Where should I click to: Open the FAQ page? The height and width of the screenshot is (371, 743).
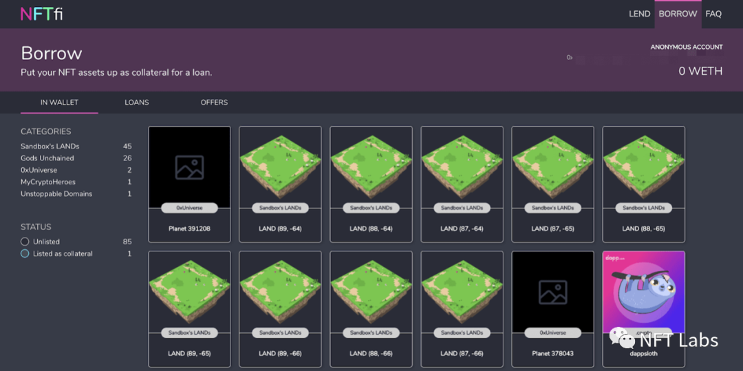click(713, 14)
